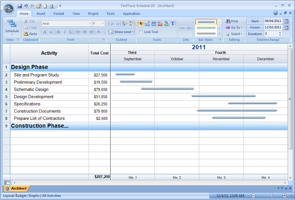The height and width of the screenshot is (200, 295).
Task: Select the Schematic Design activity row
Action: click(31, 89)
